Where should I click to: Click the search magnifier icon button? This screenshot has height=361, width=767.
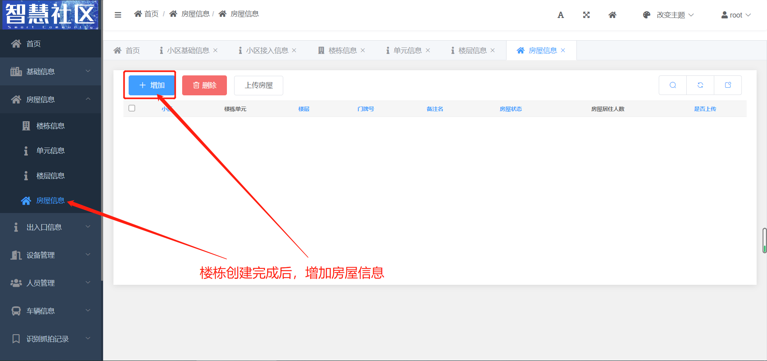coord(673,85)
